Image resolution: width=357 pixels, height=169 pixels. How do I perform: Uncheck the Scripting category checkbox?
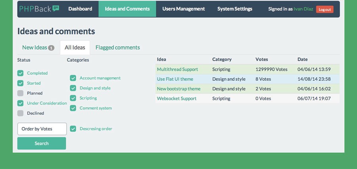(x=73, y=98)
